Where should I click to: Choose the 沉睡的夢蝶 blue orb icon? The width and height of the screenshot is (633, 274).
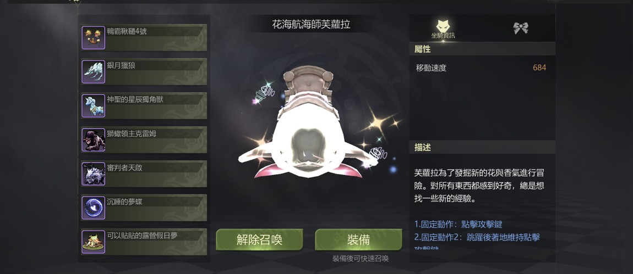[x=93, y=208]
